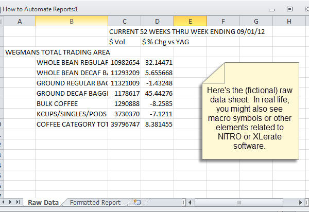Click the 'GROUND DECAF BAGG' row label
Image resolution: width=309 pixels, height=212 pixels.
tap(72, 93)
